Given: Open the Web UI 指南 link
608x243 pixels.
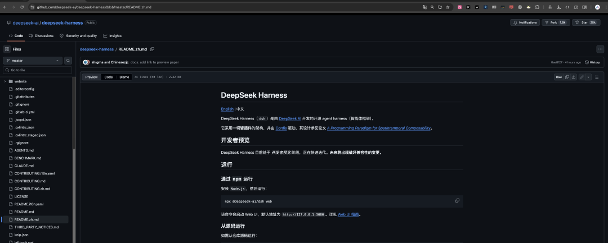Looking at the screenshot, I should (x=350, y=214).
